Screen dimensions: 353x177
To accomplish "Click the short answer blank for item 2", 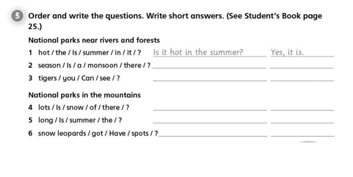I will (x=302, y=65).
